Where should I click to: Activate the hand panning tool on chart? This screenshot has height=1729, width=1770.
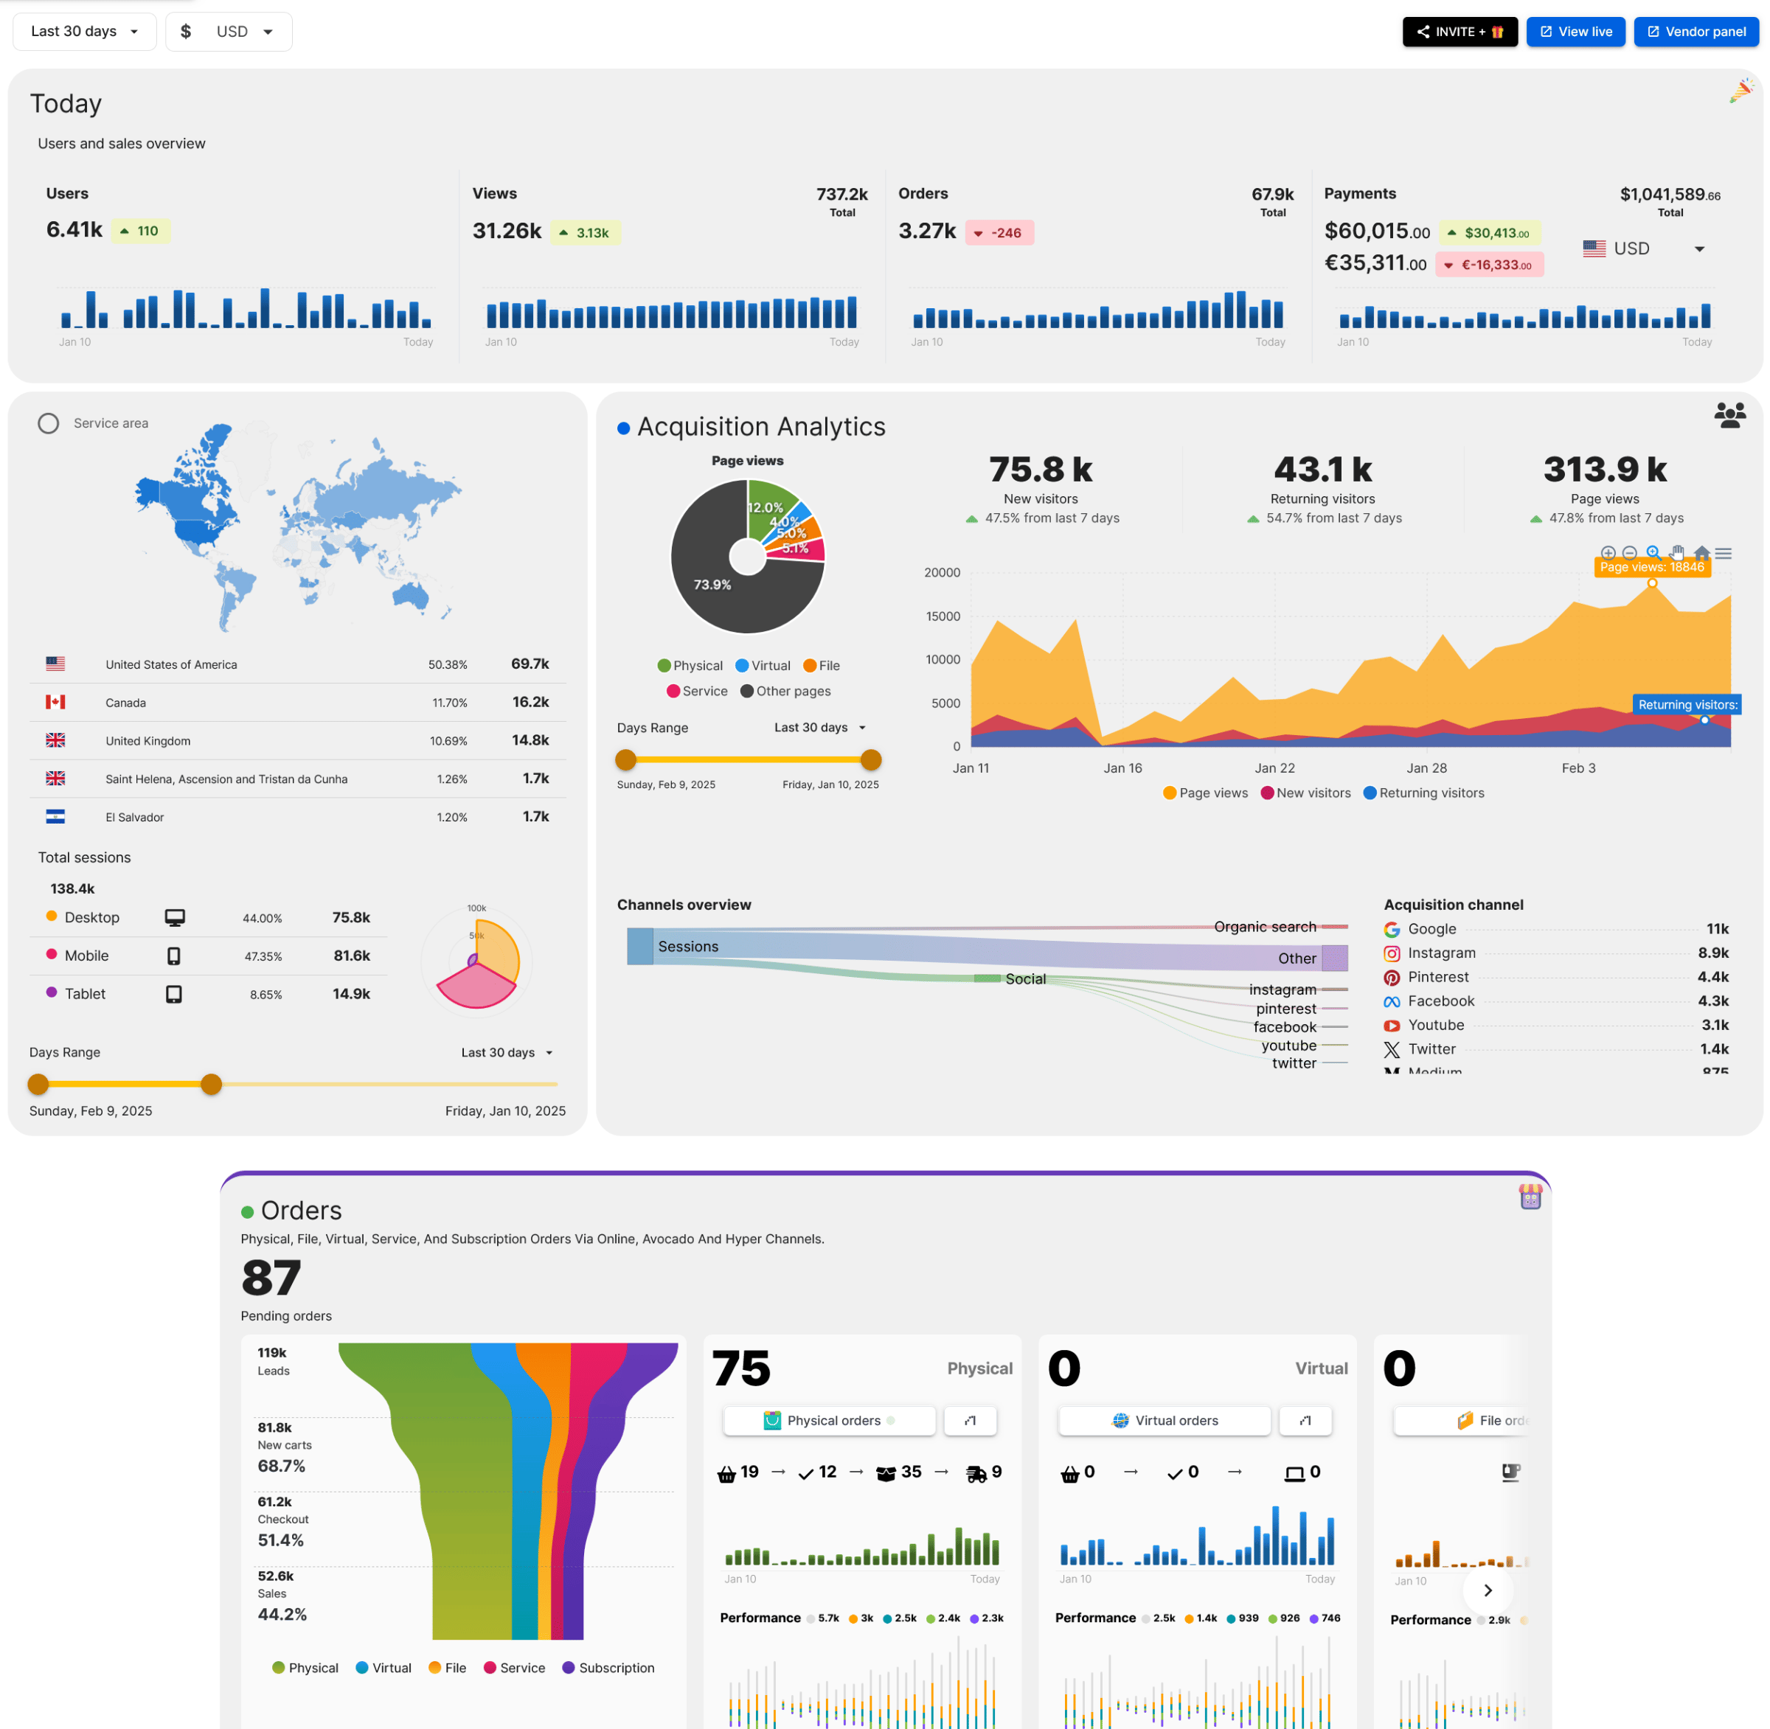[1677, 552]
